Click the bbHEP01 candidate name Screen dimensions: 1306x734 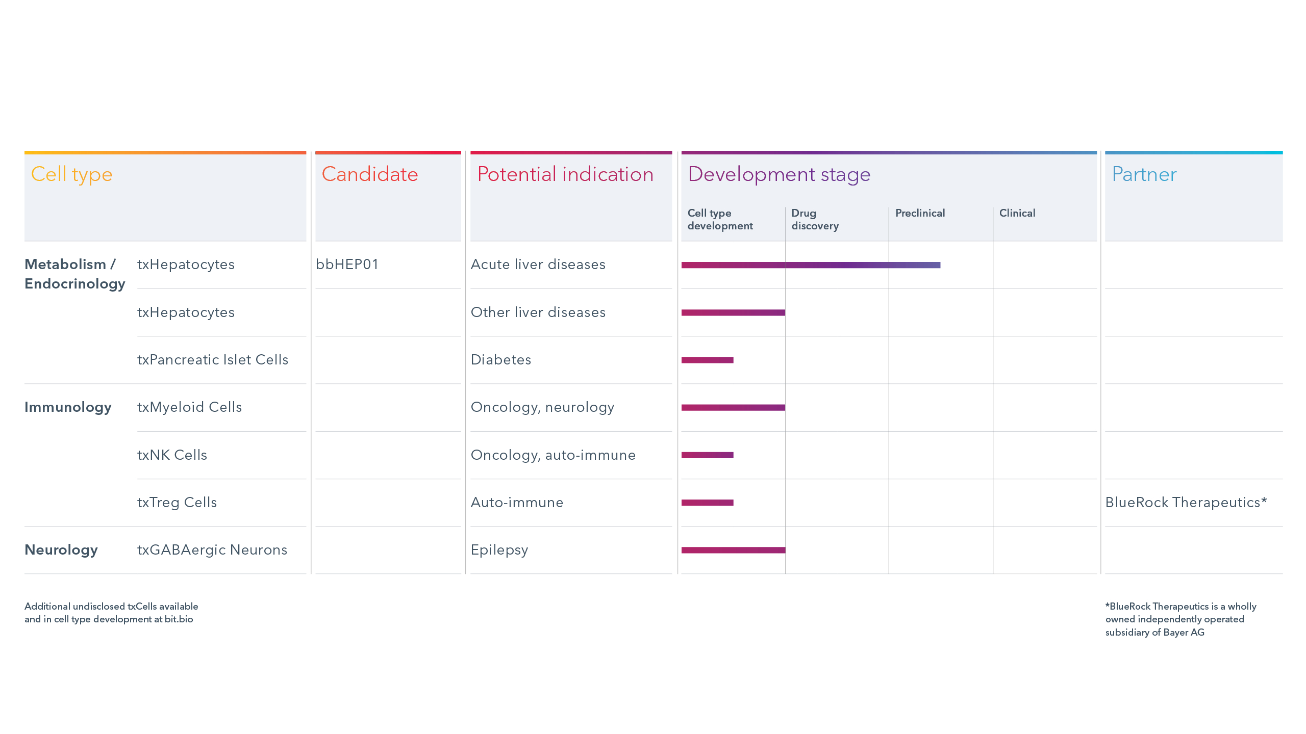347,265
